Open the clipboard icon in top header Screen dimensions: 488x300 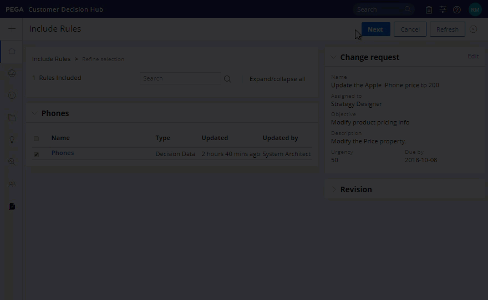click(429, 9)
